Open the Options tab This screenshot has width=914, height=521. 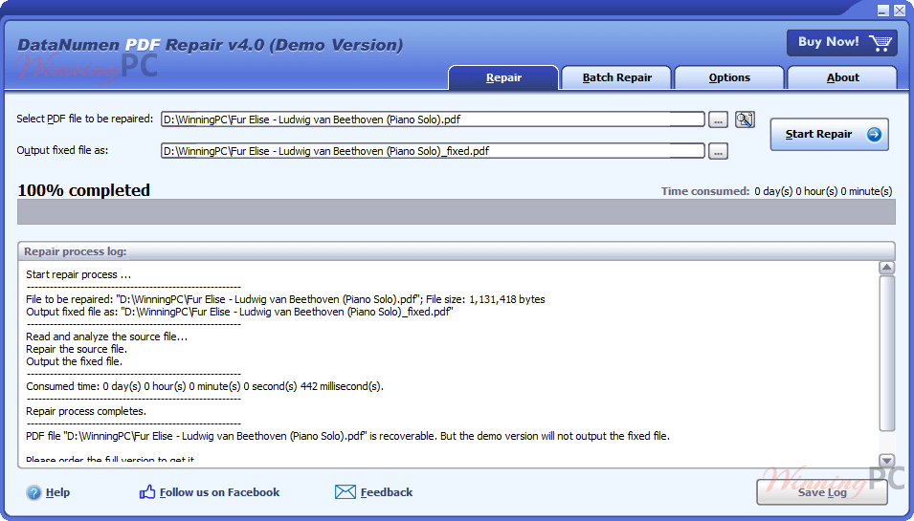[x=729, y=77]
